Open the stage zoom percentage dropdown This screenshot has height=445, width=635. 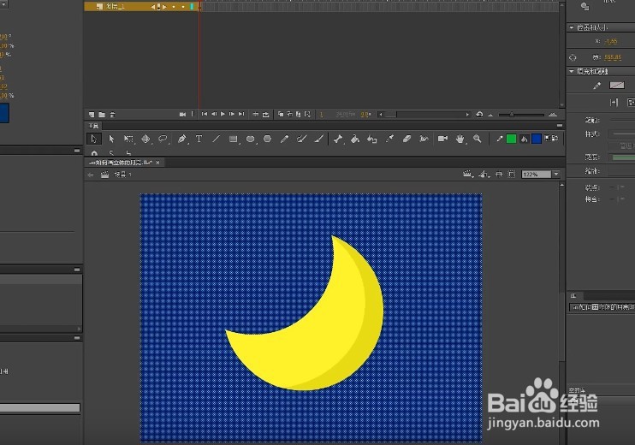[x=556, y=174]
